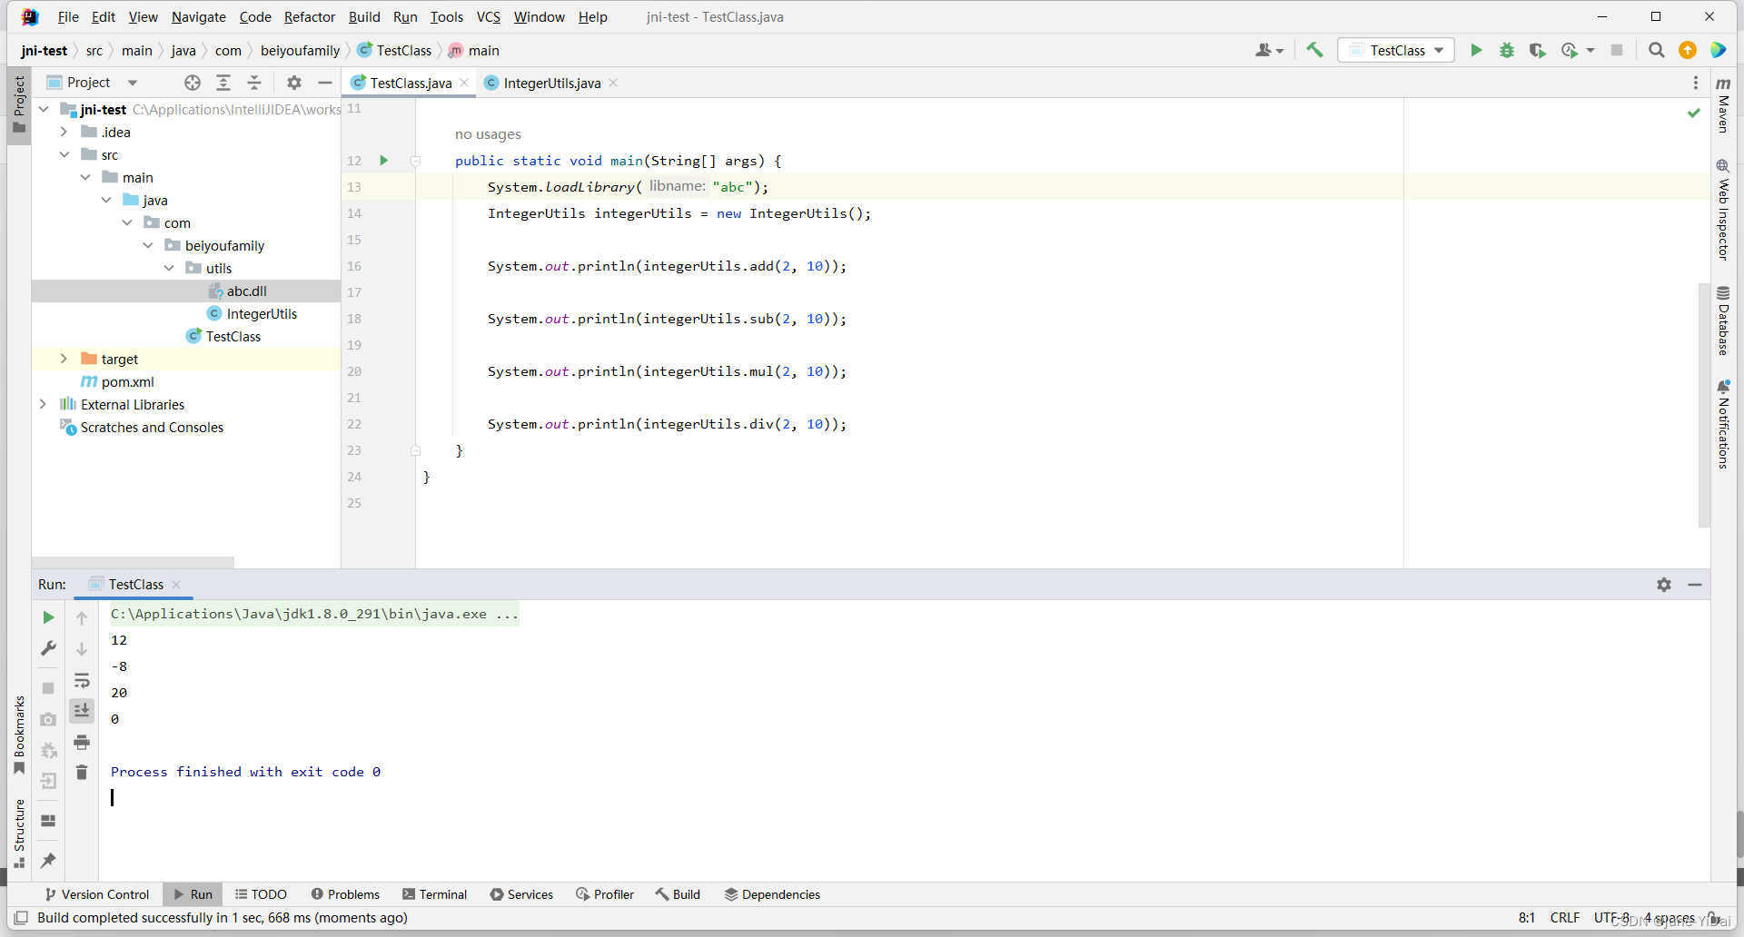Open the Problems tool window
The height and width of the screenshot is (937, 1744).
[x=345, y=894]
